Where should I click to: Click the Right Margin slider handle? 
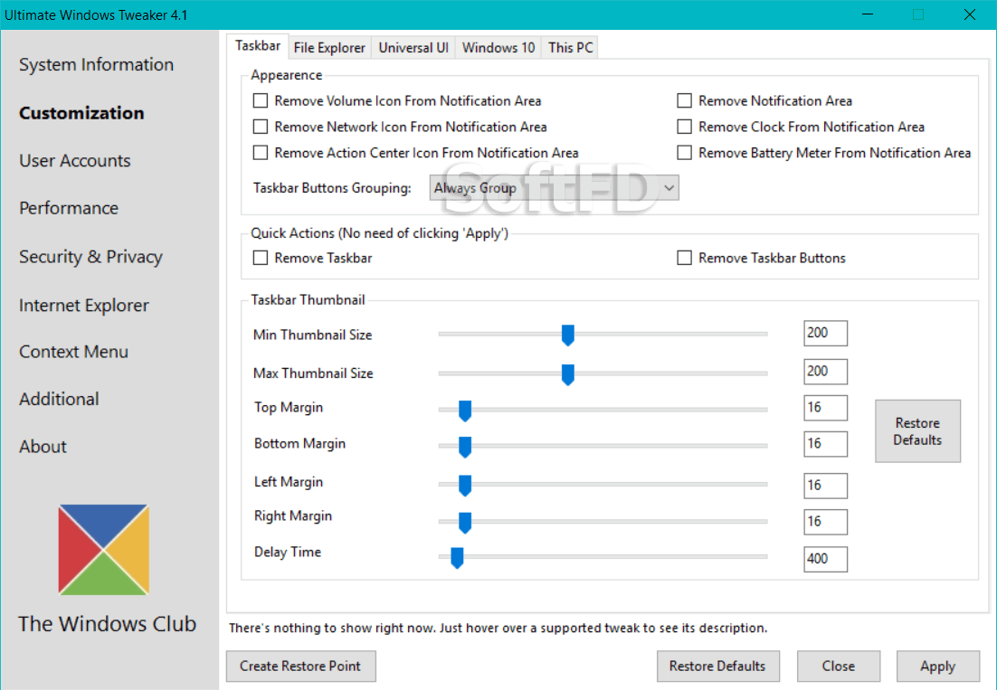click(x=465, y=523)
